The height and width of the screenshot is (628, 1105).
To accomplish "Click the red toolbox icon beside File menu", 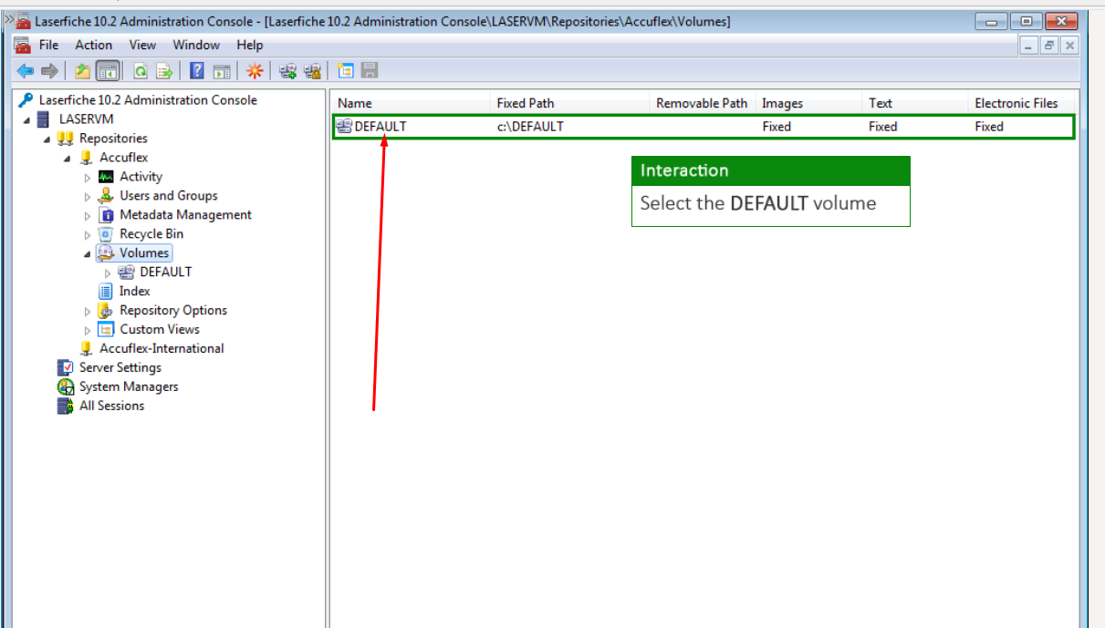I will pos(23,45).
